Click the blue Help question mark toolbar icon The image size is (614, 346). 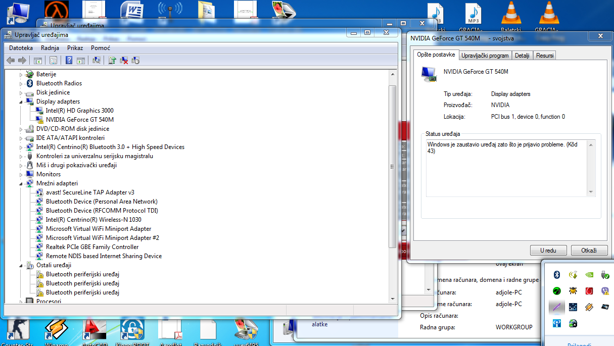(x=69, y=61)
